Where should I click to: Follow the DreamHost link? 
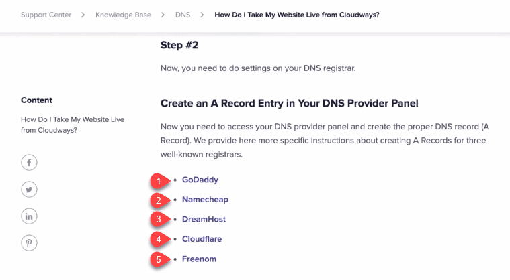tap(204, 219)
